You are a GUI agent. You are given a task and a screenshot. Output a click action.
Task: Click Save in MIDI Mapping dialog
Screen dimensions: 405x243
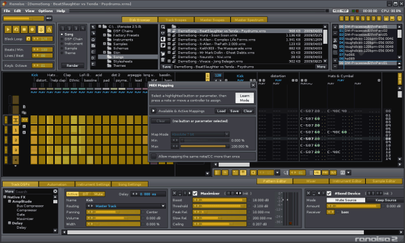tap(234, 111)
